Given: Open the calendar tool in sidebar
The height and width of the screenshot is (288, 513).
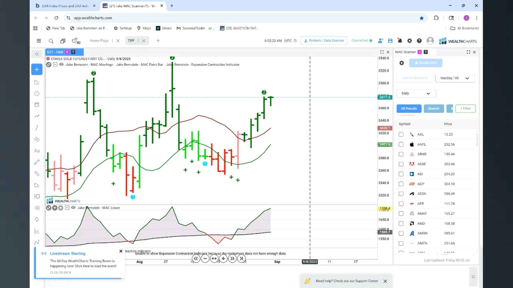Looking at the screenshot, I should pos(37,105).
